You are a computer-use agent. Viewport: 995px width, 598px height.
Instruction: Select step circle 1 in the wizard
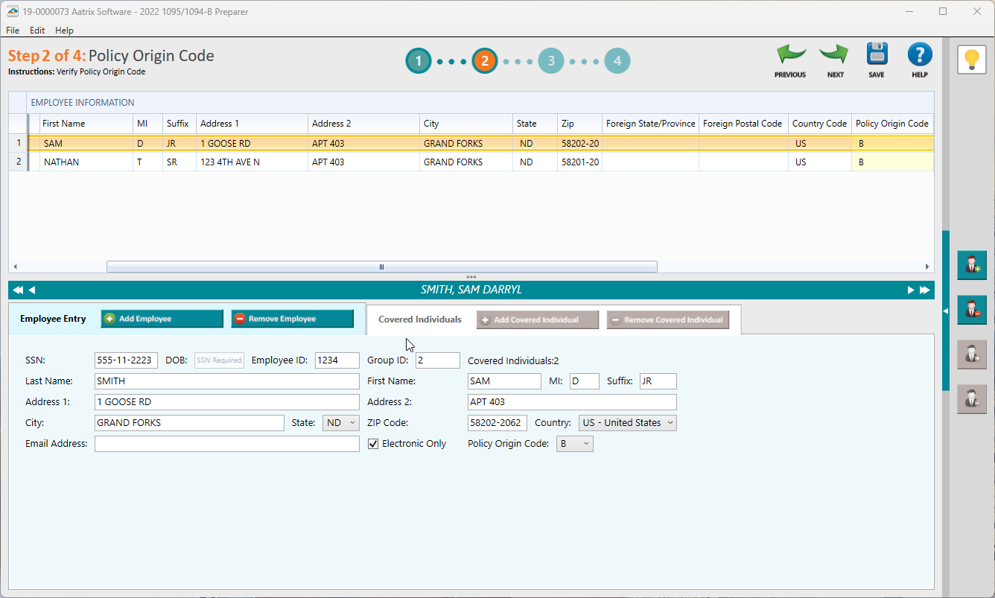pos(418,62)
